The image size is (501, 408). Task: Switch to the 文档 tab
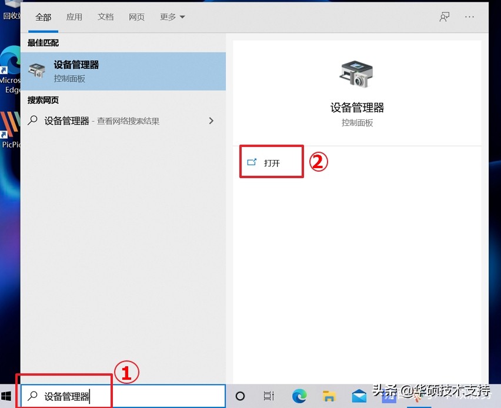pos(105,17)
